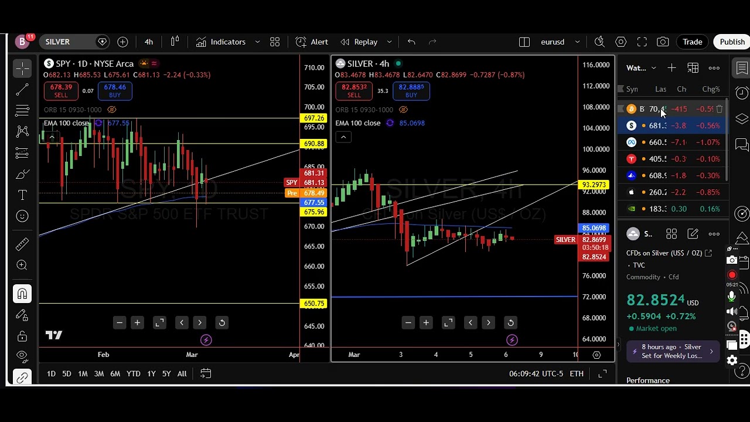This screenshot has height=422, width=750.
Task: Hide all drawings with eye icon
Action: (x=22, y=356)
